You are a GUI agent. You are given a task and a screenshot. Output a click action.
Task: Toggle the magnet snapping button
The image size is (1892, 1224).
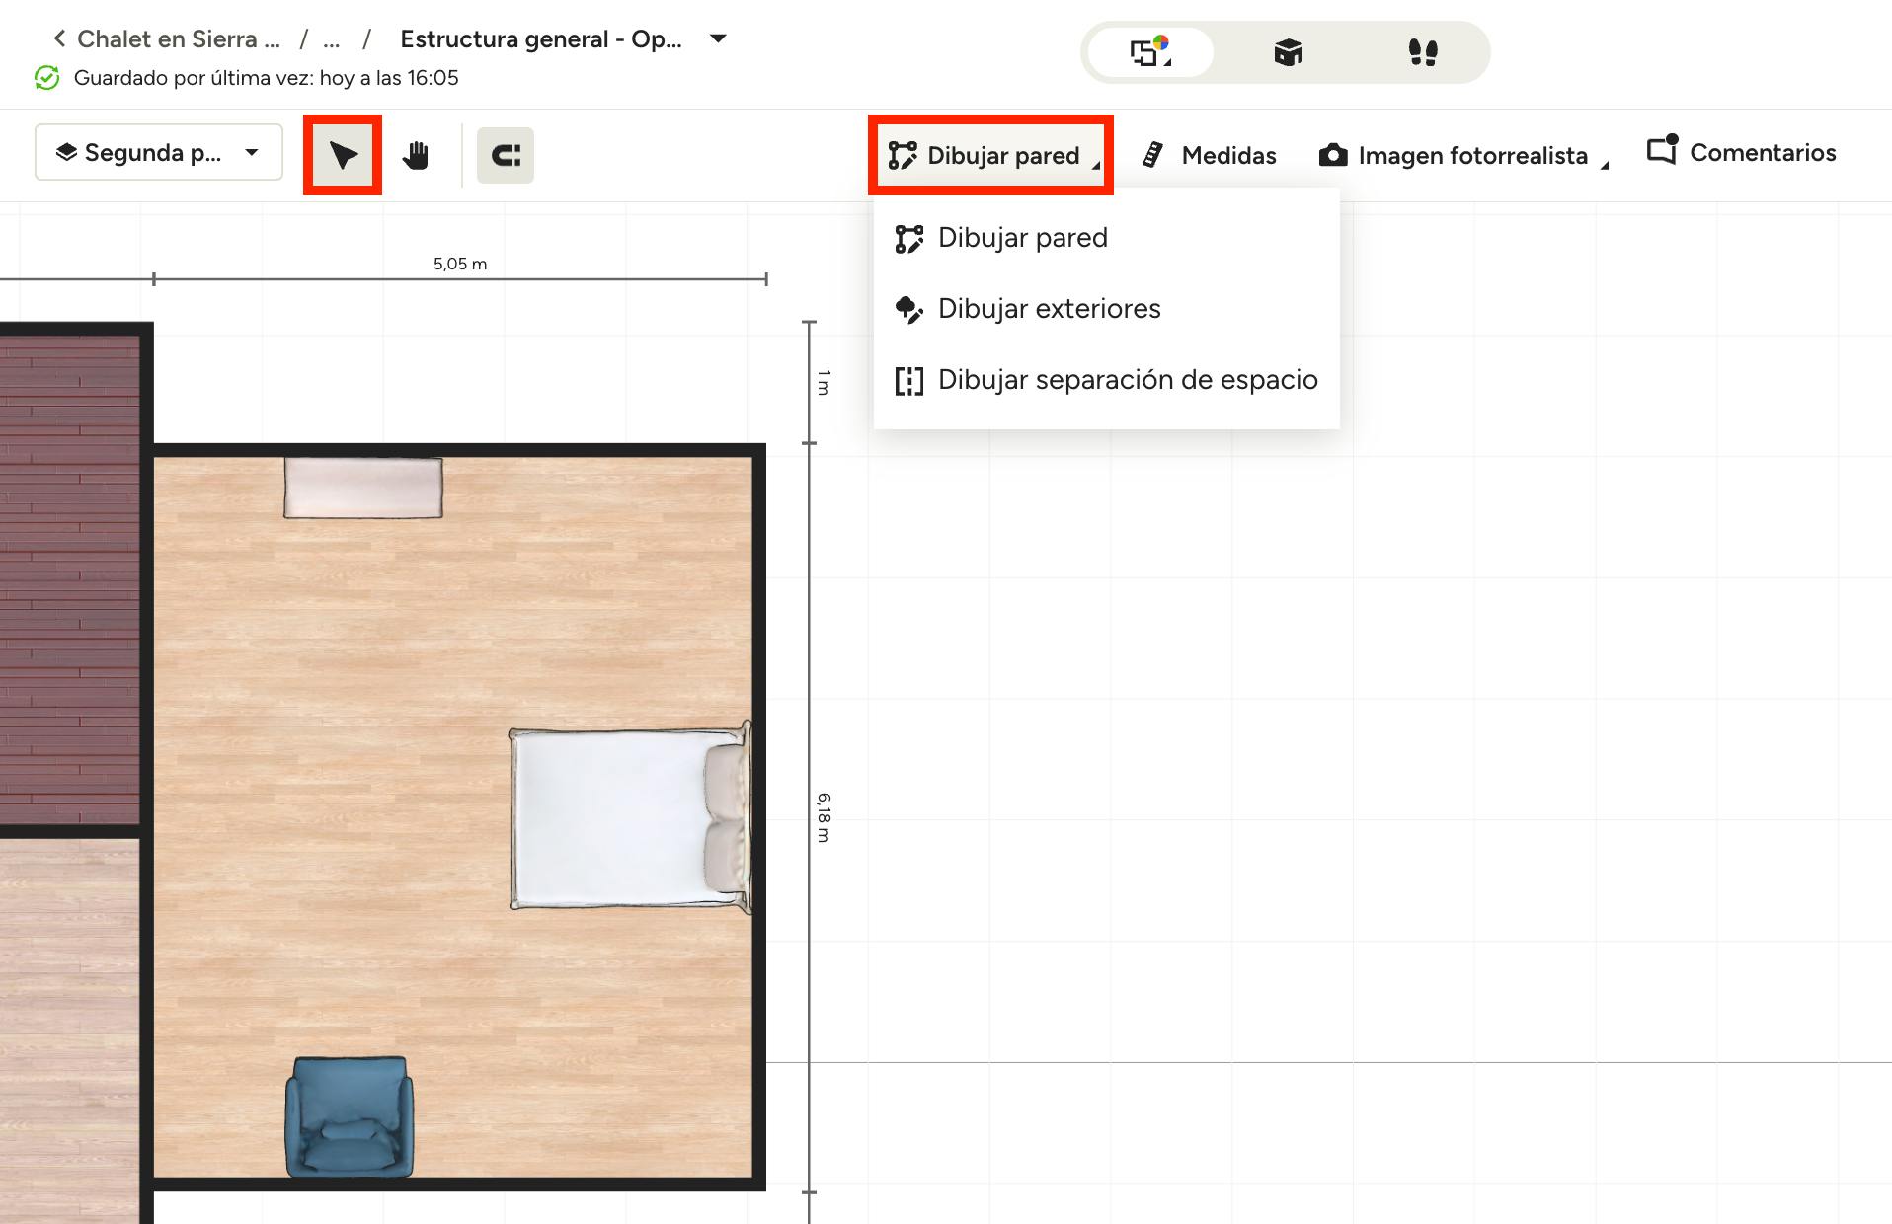click(x=506, y=155)
